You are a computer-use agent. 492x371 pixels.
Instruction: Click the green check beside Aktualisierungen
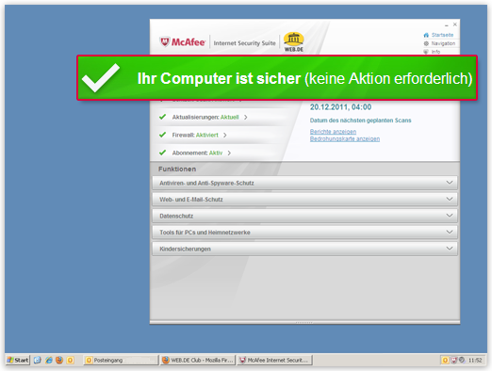[x=162, y=117]
